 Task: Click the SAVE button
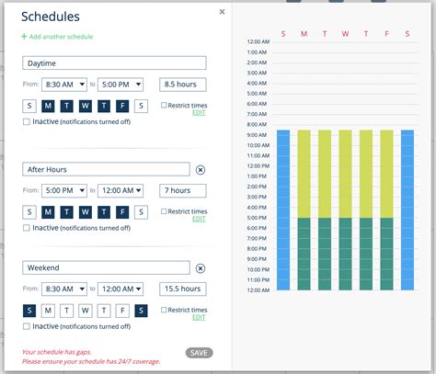coord(199,353)
